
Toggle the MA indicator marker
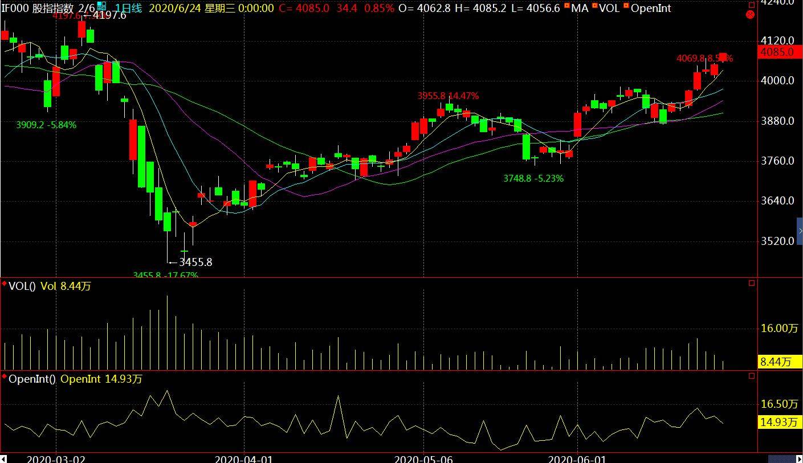pos(566,6)
